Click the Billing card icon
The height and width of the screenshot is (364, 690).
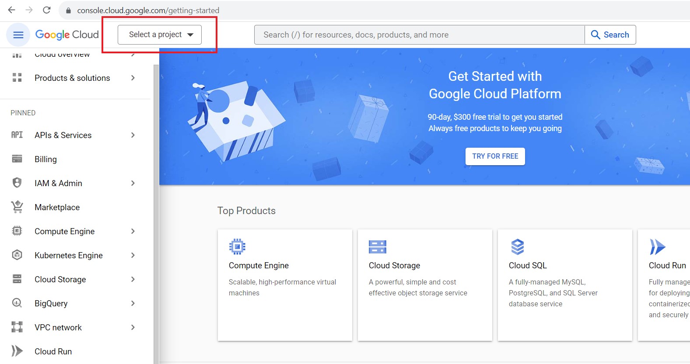pyautogui.click(x=17, y=159)
